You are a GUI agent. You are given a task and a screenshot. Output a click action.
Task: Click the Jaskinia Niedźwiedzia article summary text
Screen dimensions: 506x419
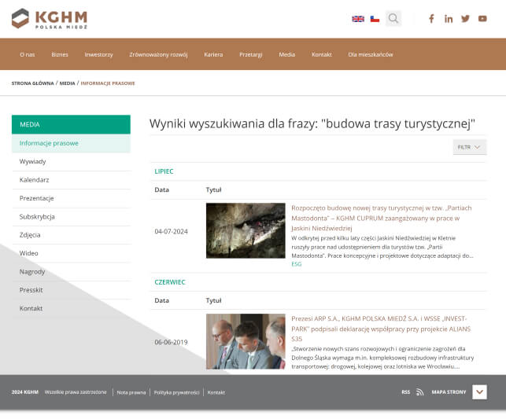(x=382, y=247)
